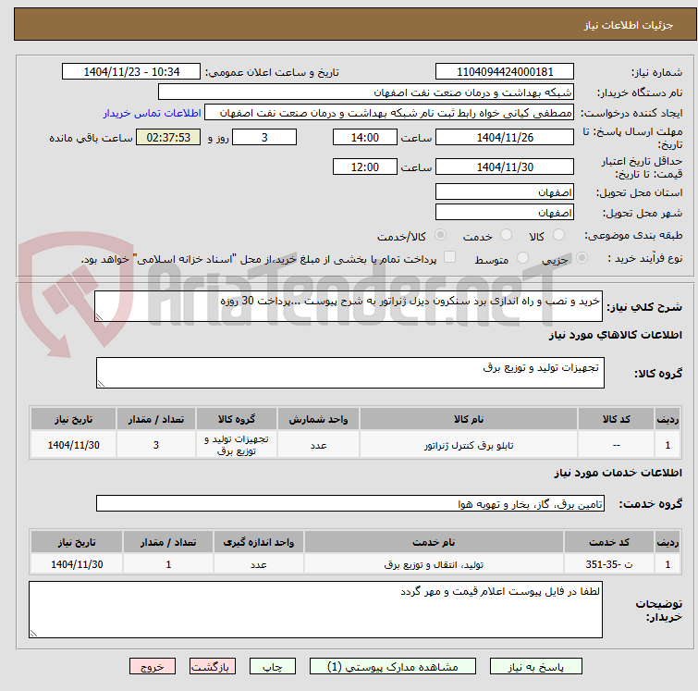This screenshot has width=698, height=691.
Task: Click the بازگشت back button
Action: coord(212,667)
